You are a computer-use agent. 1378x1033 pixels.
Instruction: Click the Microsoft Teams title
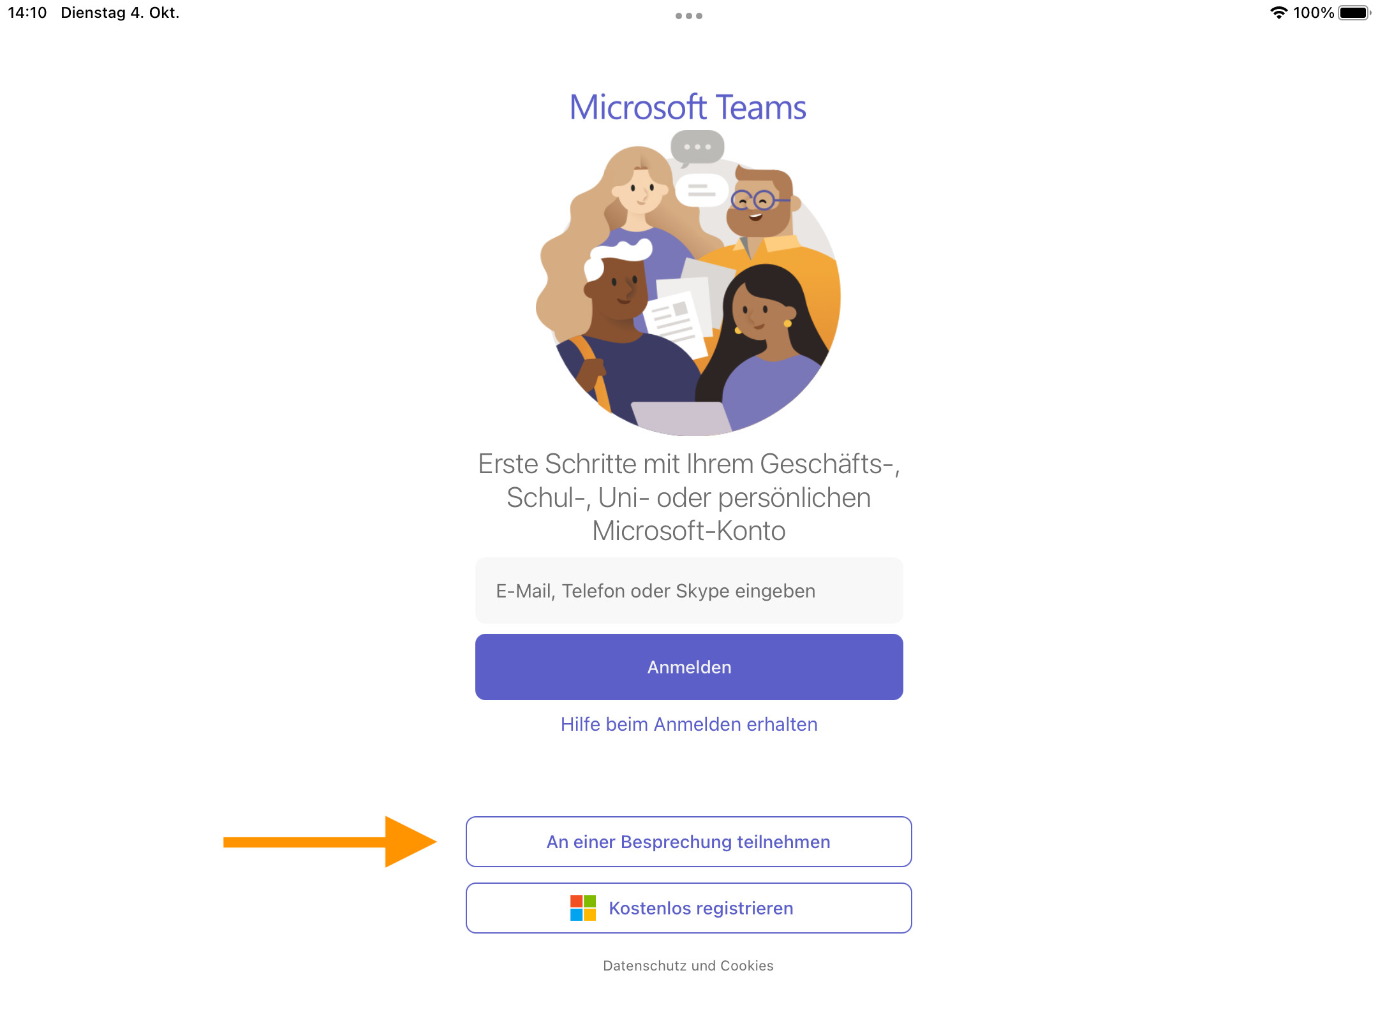tap(688, 107)
